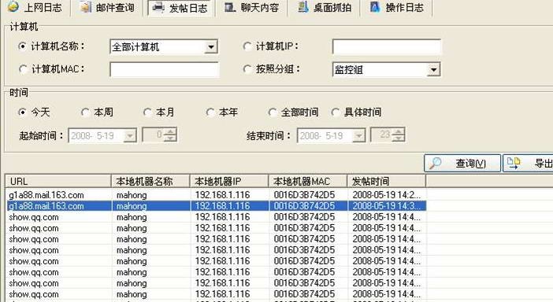Select the 计算机MAC radio button
The height and width of the screenshot is (302, 553).
(23, 68)
